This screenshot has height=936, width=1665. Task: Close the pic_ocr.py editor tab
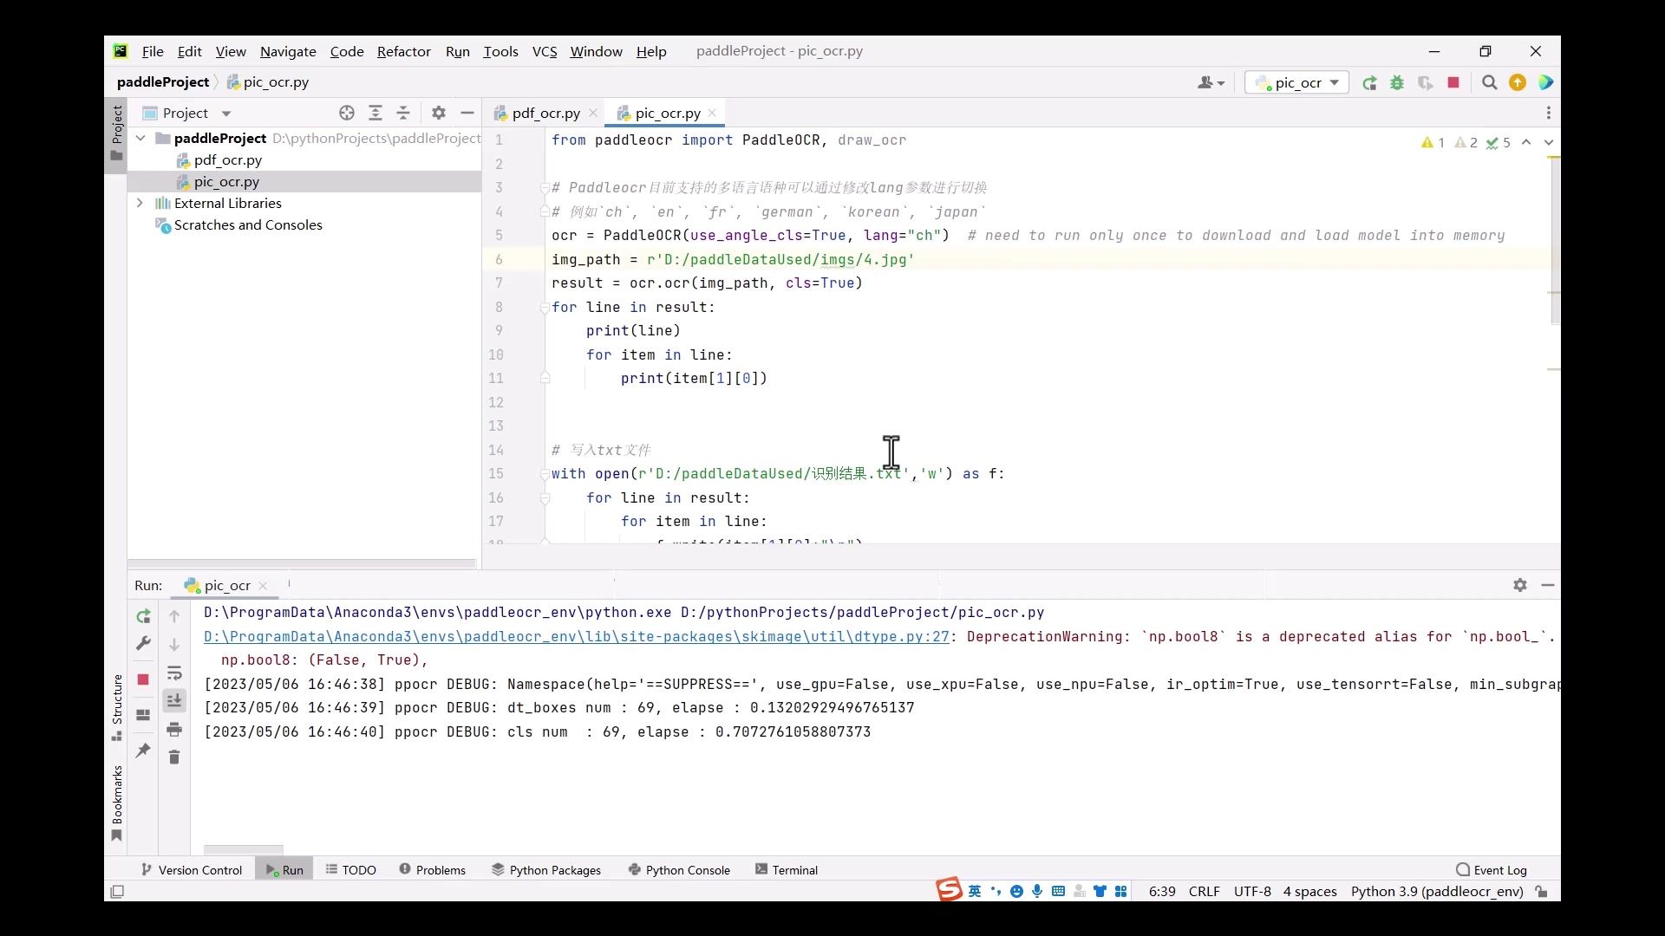(x=712, y=114)
